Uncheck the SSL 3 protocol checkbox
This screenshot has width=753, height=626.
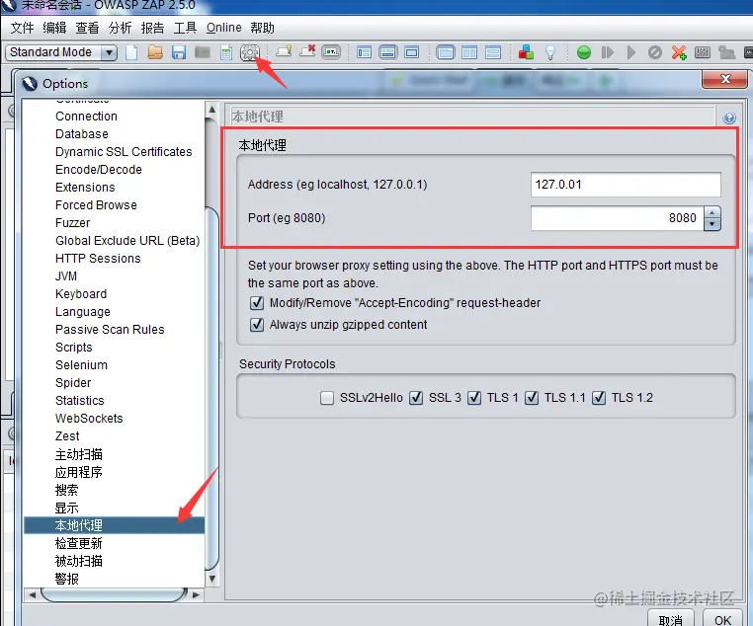coord(416,398)
